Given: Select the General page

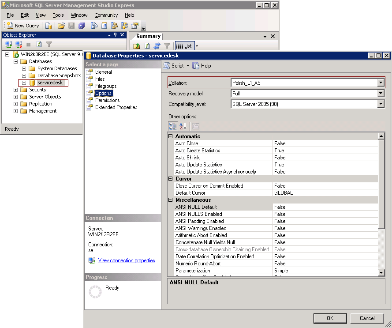Looking at the screenshot, I should (x=103, y=72).
